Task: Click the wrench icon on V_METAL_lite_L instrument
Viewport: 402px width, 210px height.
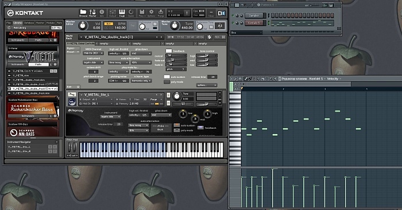Action: click(x=72, y=94)
